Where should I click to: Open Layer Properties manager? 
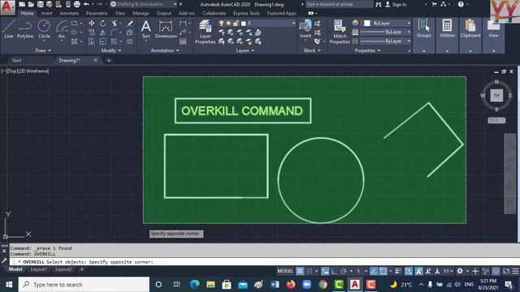click(205, 32)
